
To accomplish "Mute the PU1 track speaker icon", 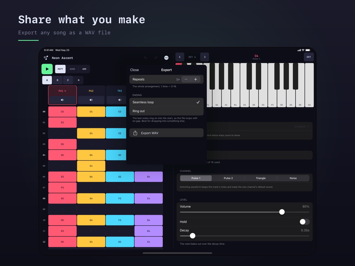I will pyautogui.click(x=62, y=100).
